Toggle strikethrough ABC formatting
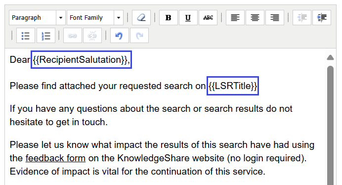The image size is (342, 185). pyautogui.click(x=208, y=17)
